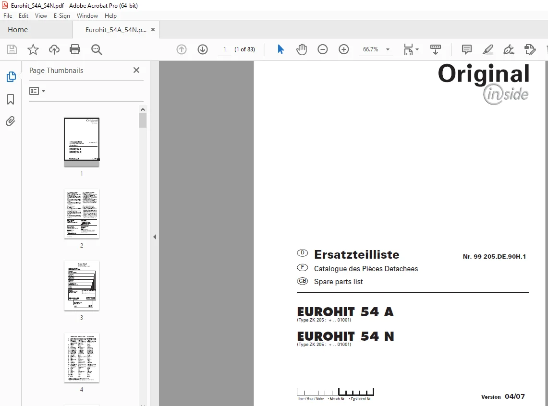Open the Window menu
Viewport: 548px width, 406px height.
click(87, 16)
